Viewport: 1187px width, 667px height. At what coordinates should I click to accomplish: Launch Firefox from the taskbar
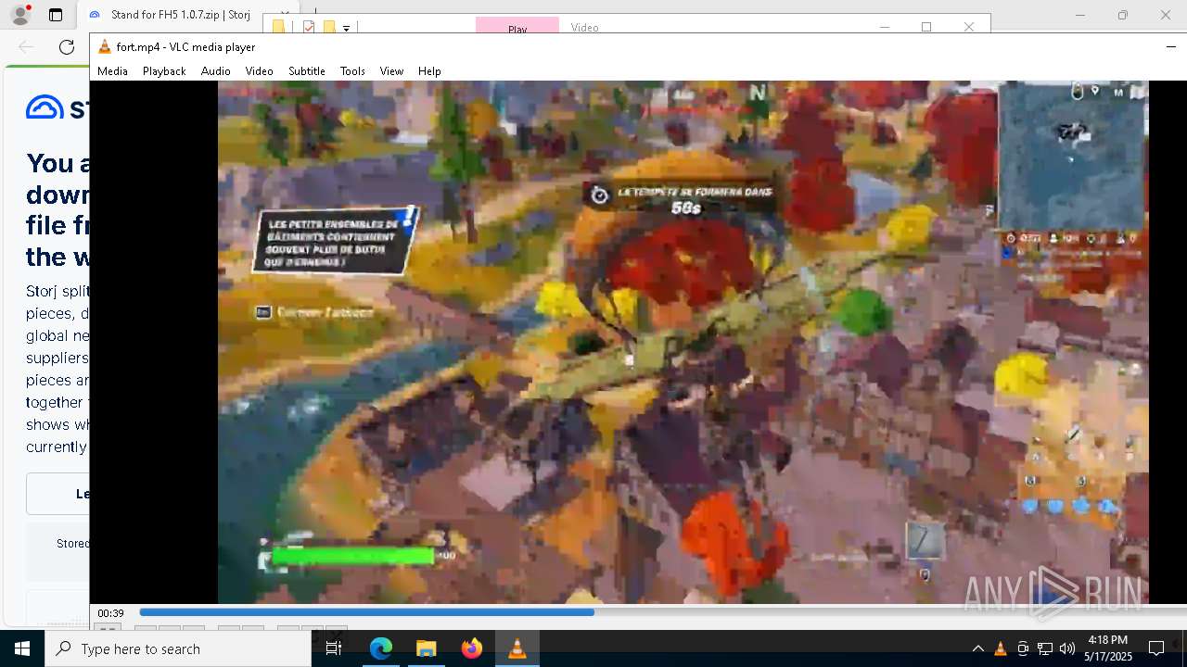472,648
